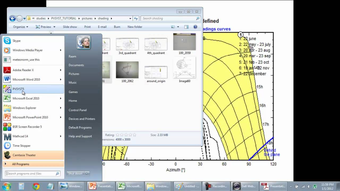Open Music library link

[x=73, y=83]
